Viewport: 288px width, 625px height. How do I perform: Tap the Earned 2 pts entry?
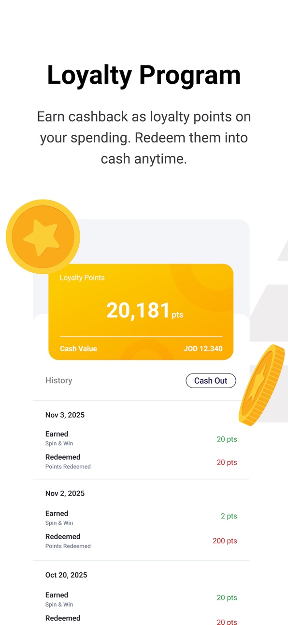[x=141, y=517]
